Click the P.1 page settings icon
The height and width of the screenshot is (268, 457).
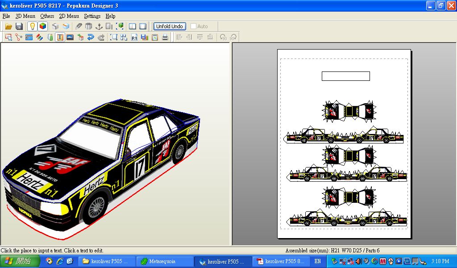134,38
